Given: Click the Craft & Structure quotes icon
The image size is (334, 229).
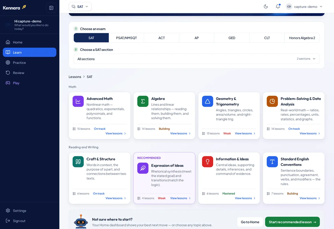Looking at the screenshot, I should [78, 162].
